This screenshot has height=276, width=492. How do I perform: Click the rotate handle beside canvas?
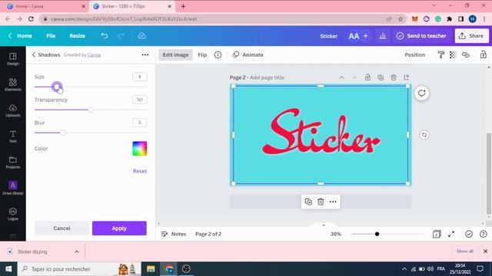(424, 135)
